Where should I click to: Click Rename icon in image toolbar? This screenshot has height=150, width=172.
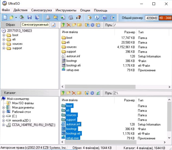click(x=79, y=25)
